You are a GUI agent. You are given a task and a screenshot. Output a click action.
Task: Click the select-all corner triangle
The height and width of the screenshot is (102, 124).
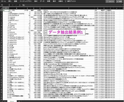click(x=1, y=8)
